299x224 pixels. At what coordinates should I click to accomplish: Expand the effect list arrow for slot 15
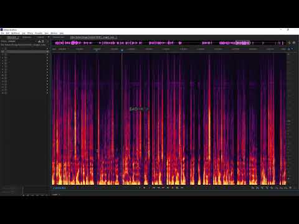(47, 90)
